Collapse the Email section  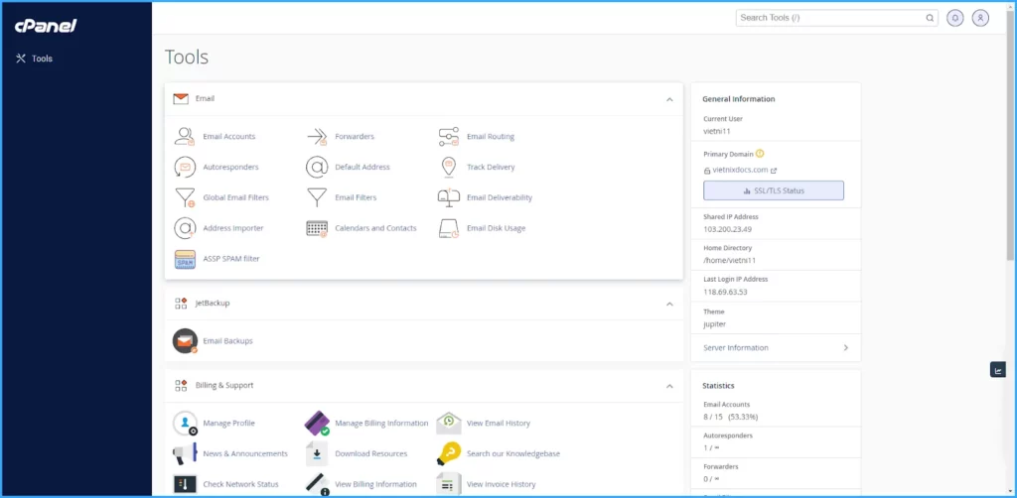click(x=670, y=100)
